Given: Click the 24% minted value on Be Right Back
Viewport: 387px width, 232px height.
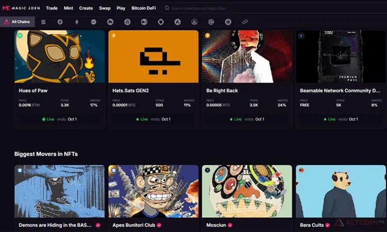Looking at the screenshot, I should point(282,105).
